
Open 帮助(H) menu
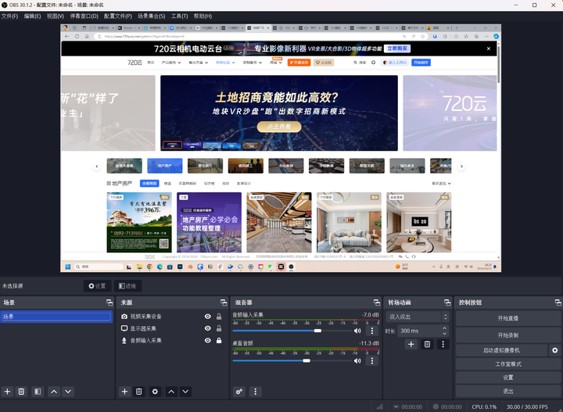click(x=203, y=16)
